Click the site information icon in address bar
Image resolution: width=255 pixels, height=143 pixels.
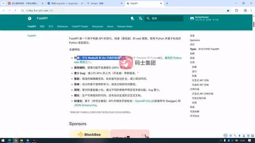23,10
